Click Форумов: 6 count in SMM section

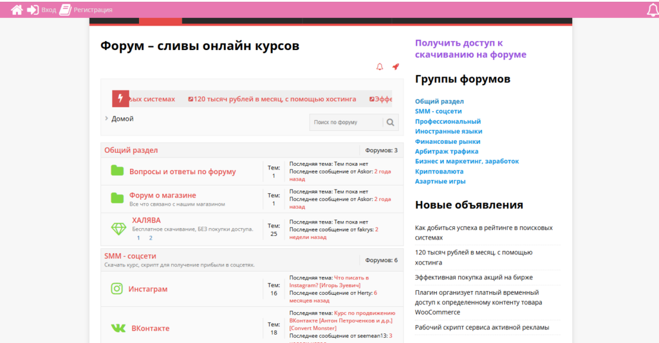click(381, 260)
